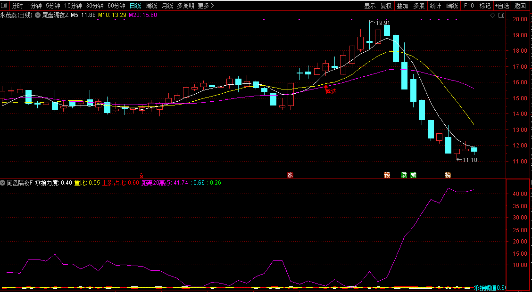Switch to 5分钟 period
Viewport: 532px width, 292px height.
click(53, 6)
